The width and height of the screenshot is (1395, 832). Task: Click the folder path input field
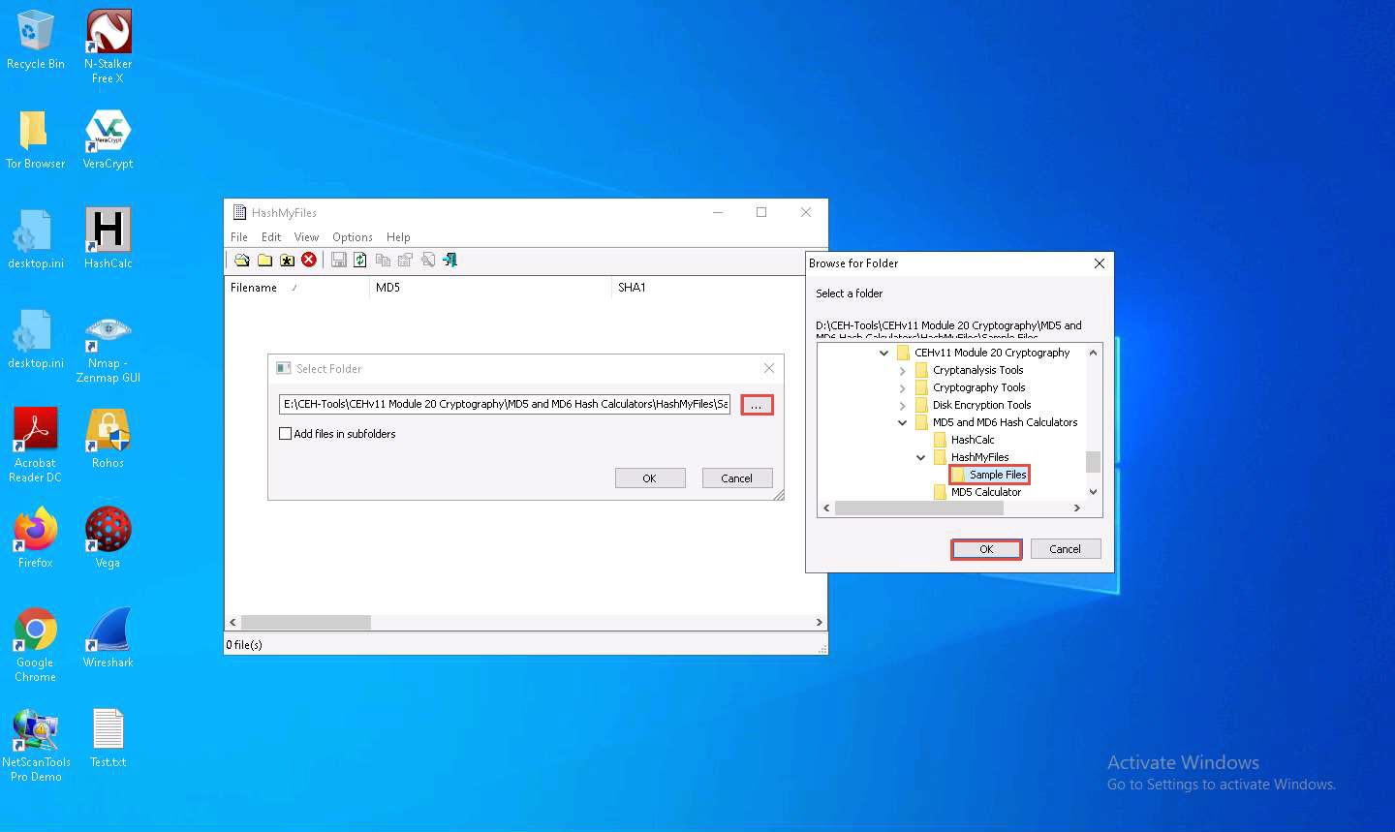(x=504, y=404)
